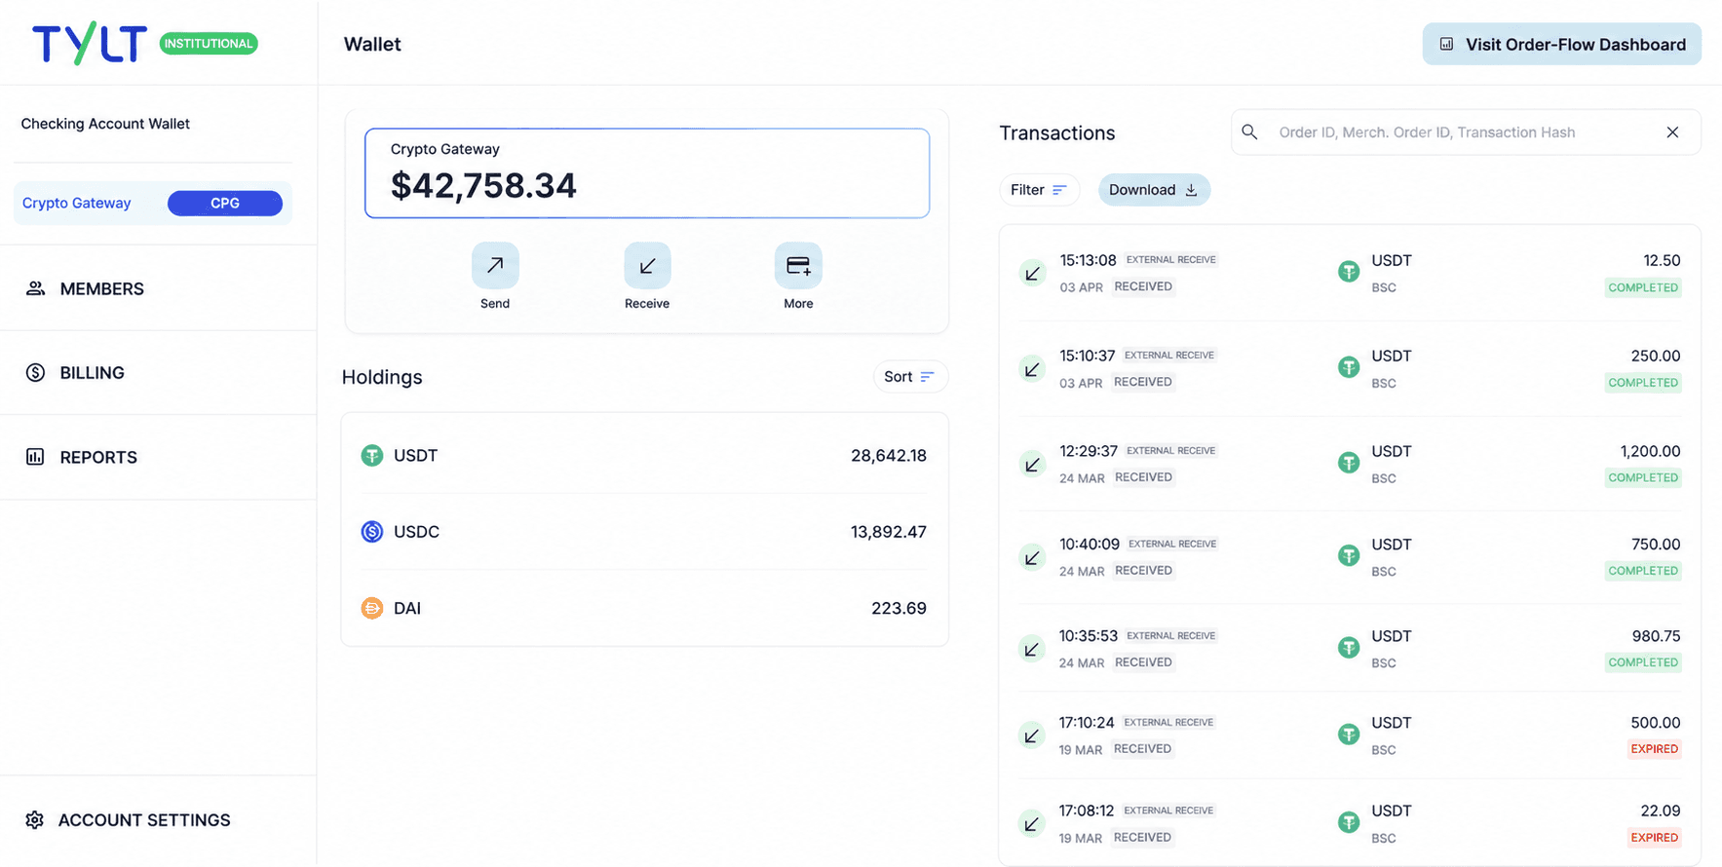Open the More card icon
This screenshot has height=867, width=1722.
[x=798, y=265]
